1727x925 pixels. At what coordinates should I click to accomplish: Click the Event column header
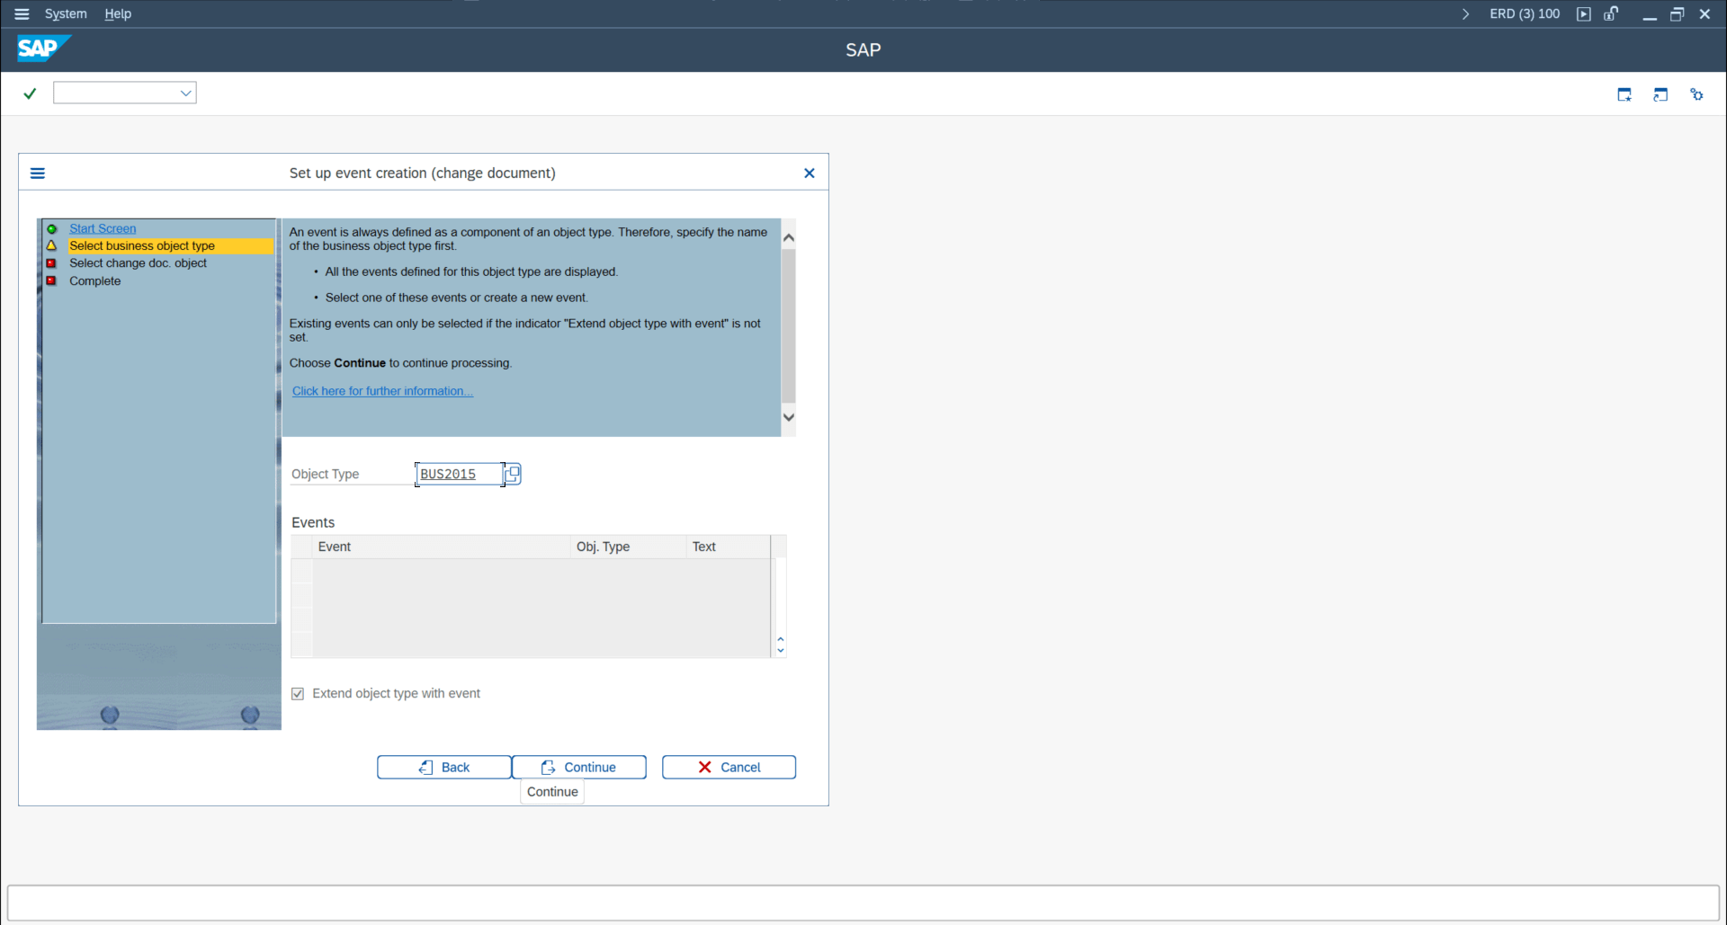[441, 547]
